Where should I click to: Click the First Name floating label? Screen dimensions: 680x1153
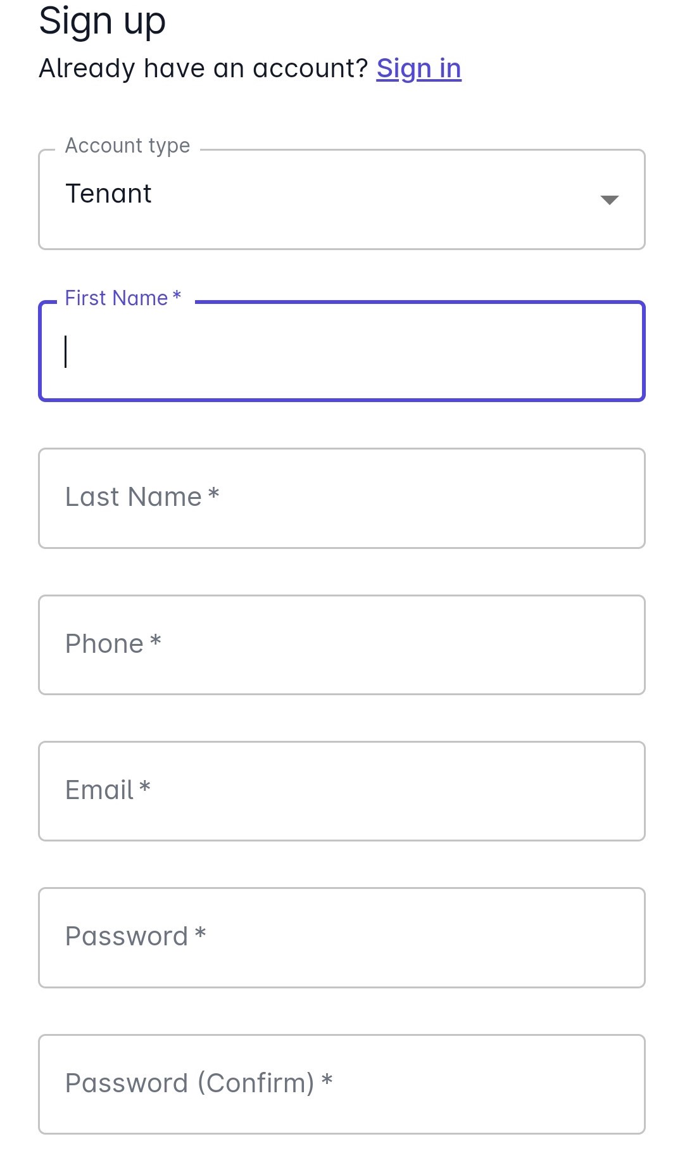123,298
